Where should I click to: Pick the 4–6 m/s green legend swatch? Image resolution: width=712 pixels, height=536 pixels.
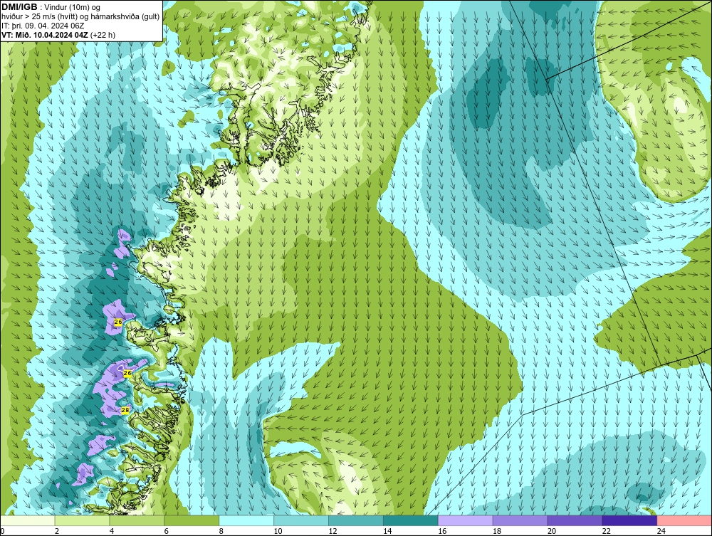[x=137, y=520]
